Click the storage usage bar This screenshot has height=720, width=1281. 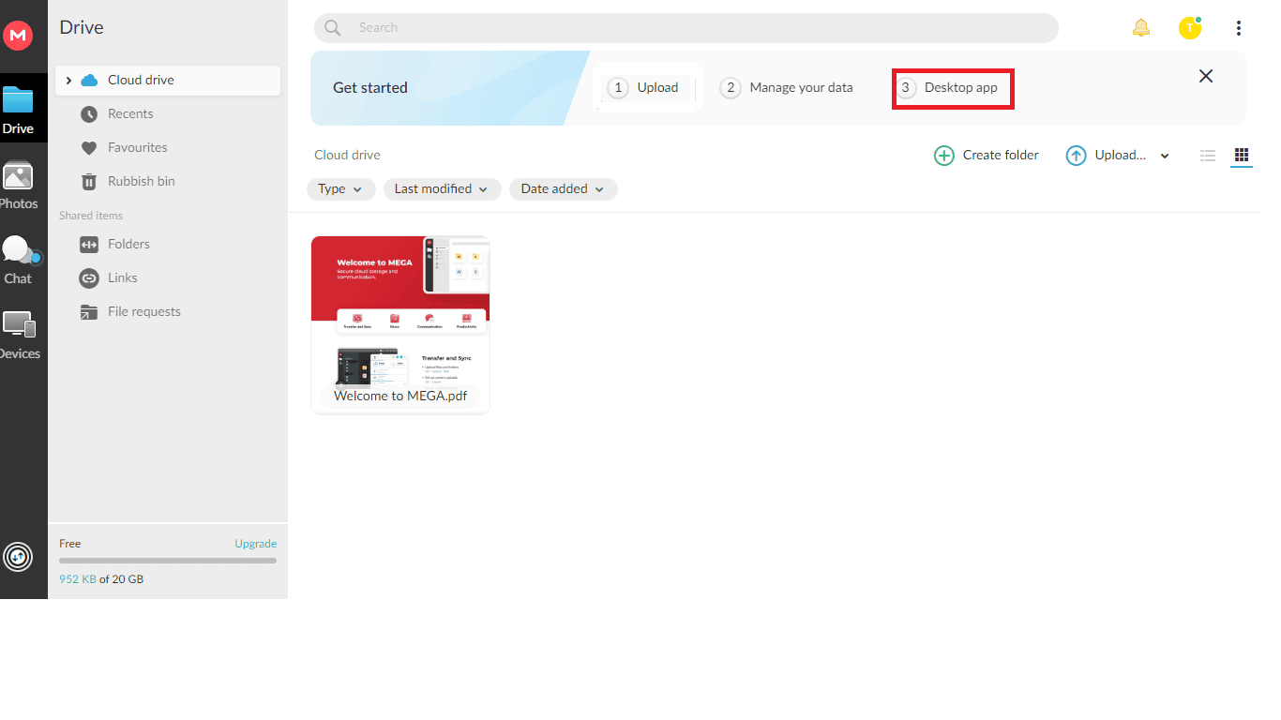[168, 561]
